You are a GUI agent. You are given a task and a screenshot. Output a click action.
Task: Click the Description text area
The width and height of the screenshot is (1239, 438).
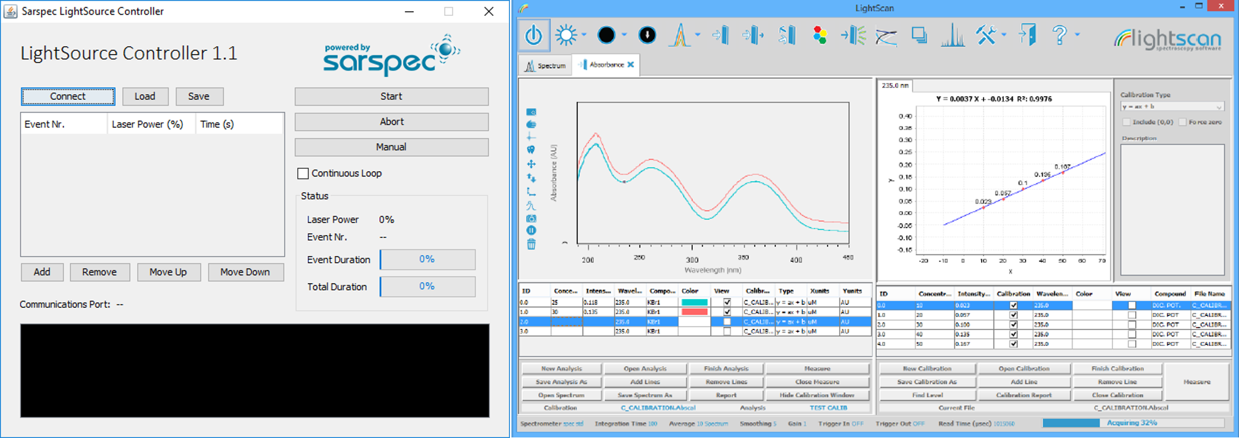1172,209
